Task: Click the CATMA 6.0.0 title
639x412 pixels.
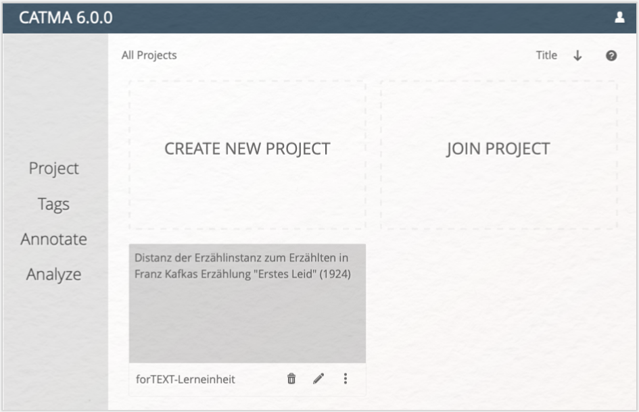Action: pyautogui.click(x=66, y=18)
